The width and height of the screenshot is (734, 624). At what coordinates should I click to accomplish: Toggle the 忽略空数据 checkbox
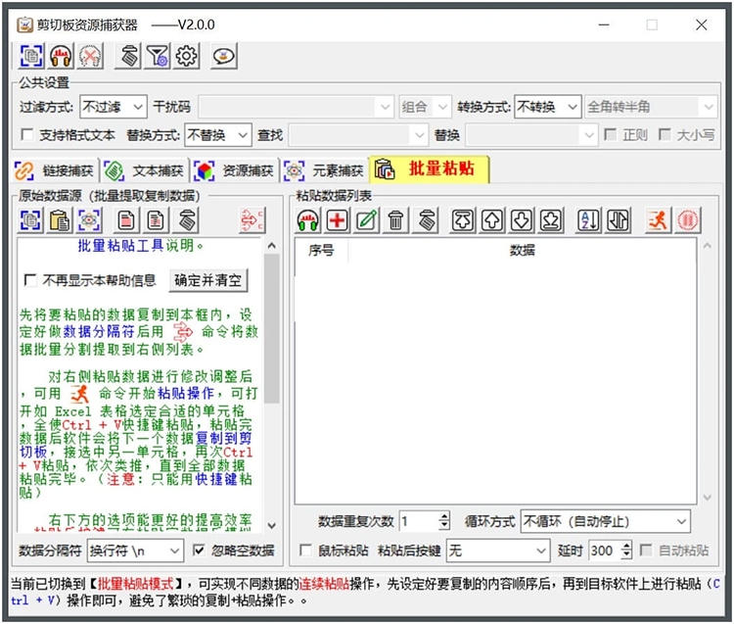200,551
